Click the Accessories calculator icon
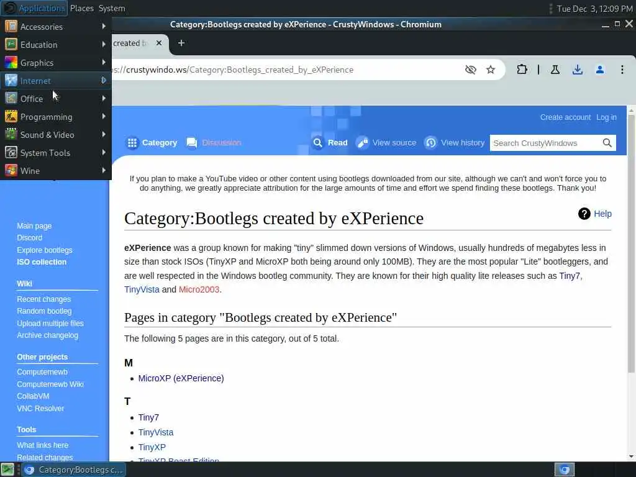 pos(11,26)
